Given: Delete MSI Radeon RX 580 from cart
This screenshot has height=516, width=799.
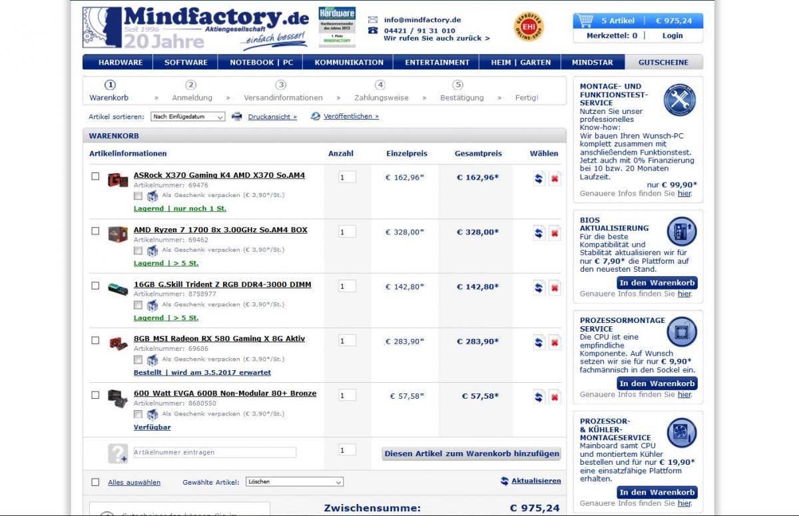Looking at the screenshot, I should (x=555, y=342).
